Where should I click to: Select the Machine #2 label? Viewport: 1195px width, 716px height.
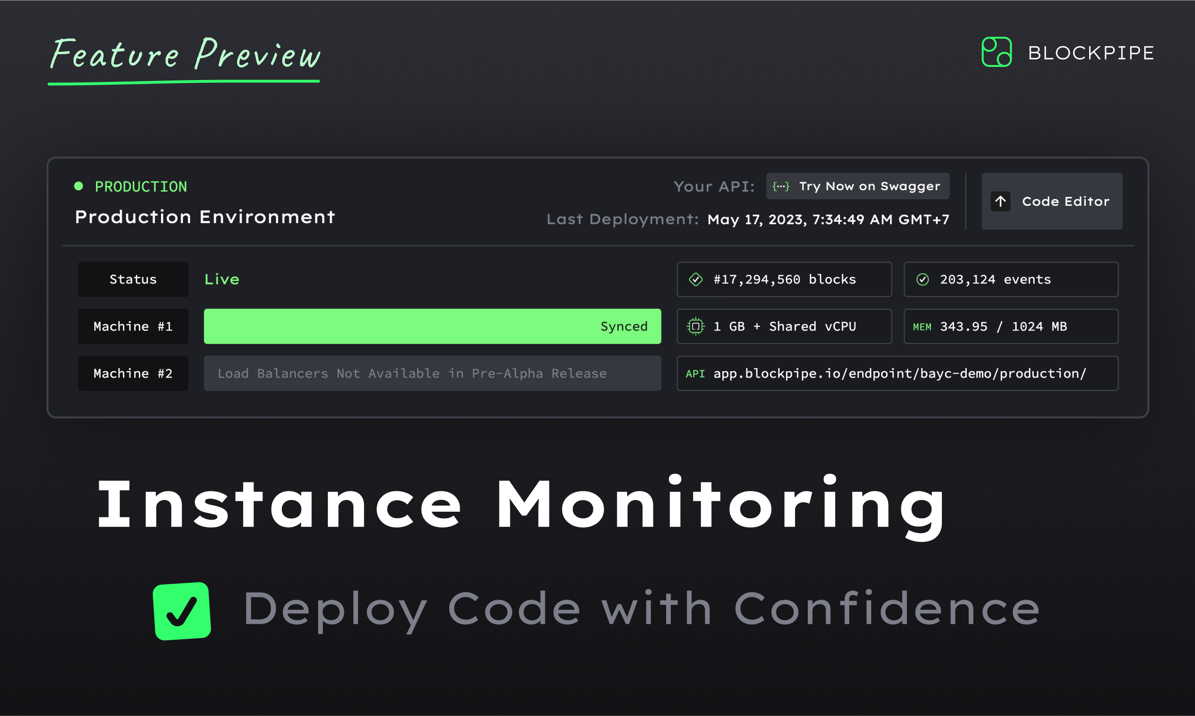(x=133, y=373)
